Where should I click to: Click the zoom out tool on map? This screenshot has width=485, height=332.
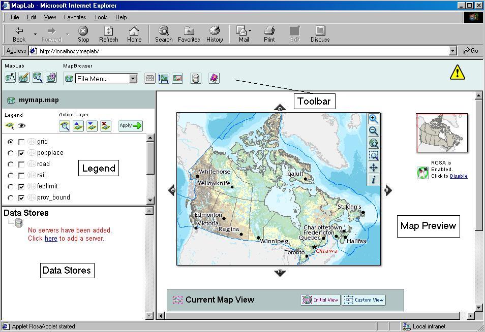[373, 131]
